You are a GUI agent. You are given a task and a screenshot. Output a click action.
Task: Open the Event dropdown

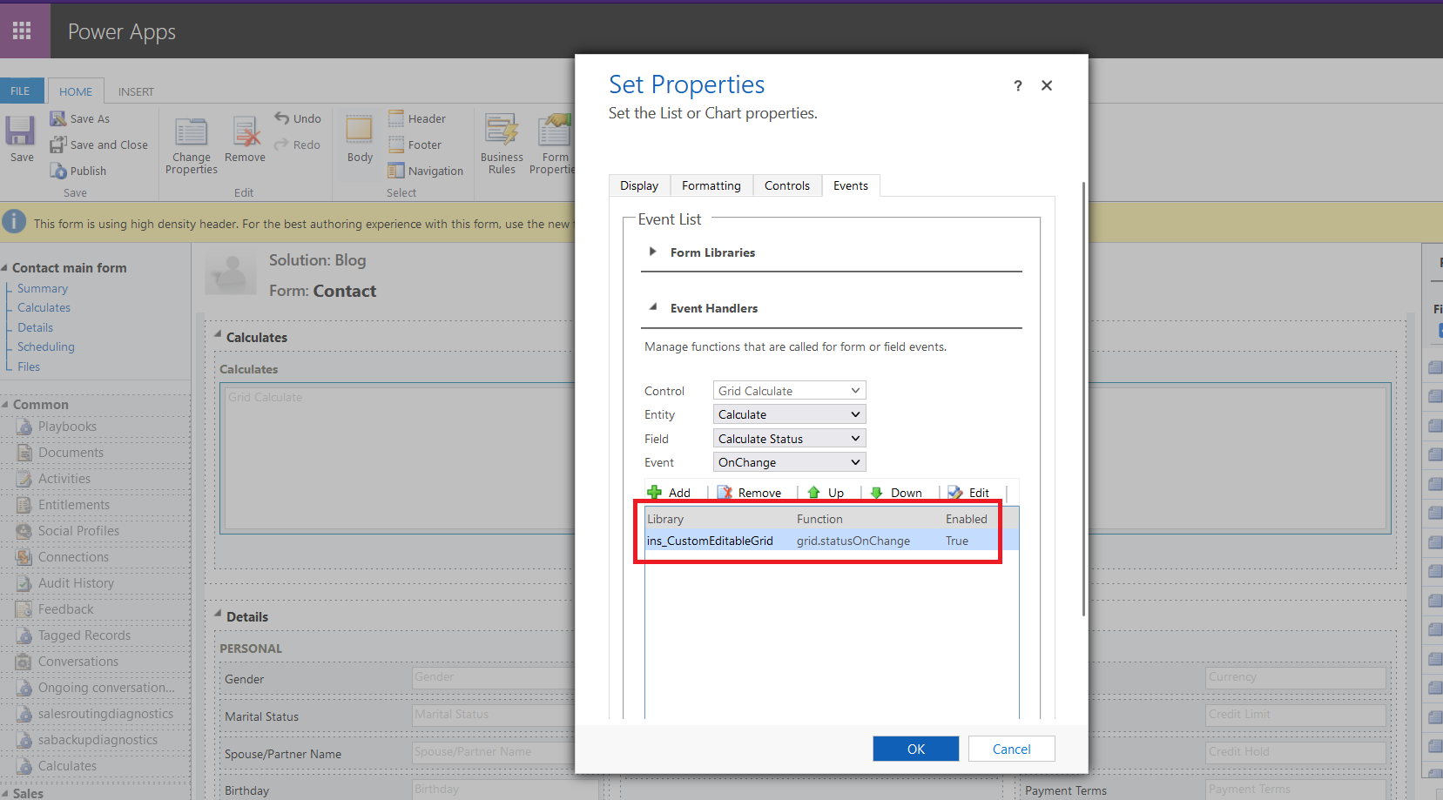pyautogui.click(x=789, y=462)
